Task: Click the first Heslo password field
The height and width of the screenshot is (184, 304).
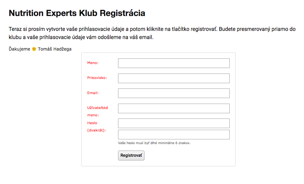Action: [x=174, y=123]
